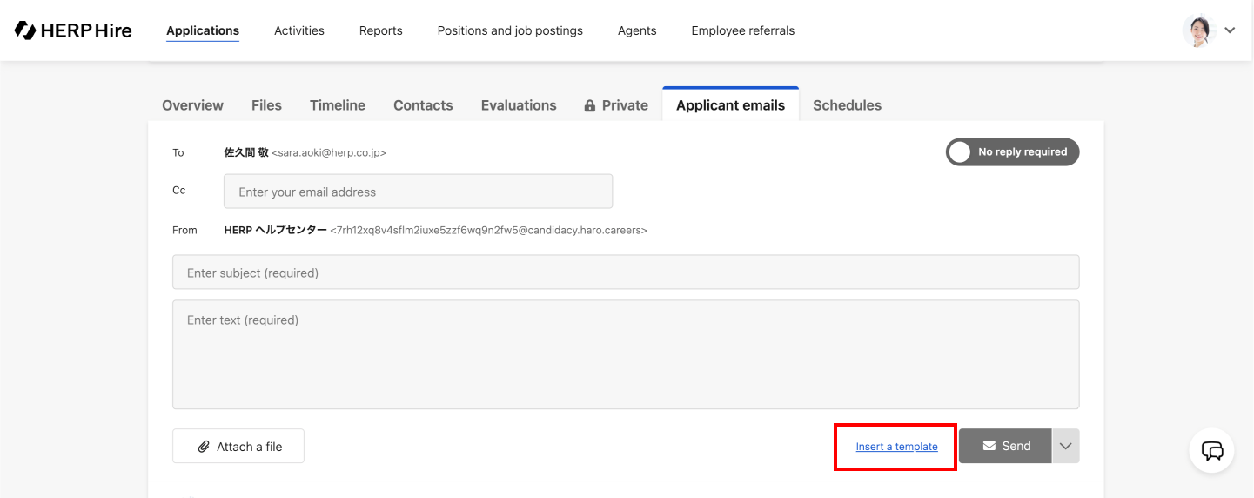The width and height of the screenshot is (1254, 498).
Task: Click the Insert a template link
Action: click(896, 447)
